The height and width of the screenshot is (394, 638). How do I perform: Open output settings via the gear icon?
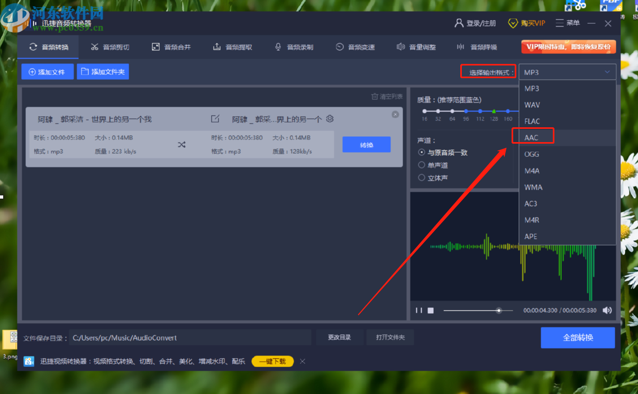[x=330, y=119]
